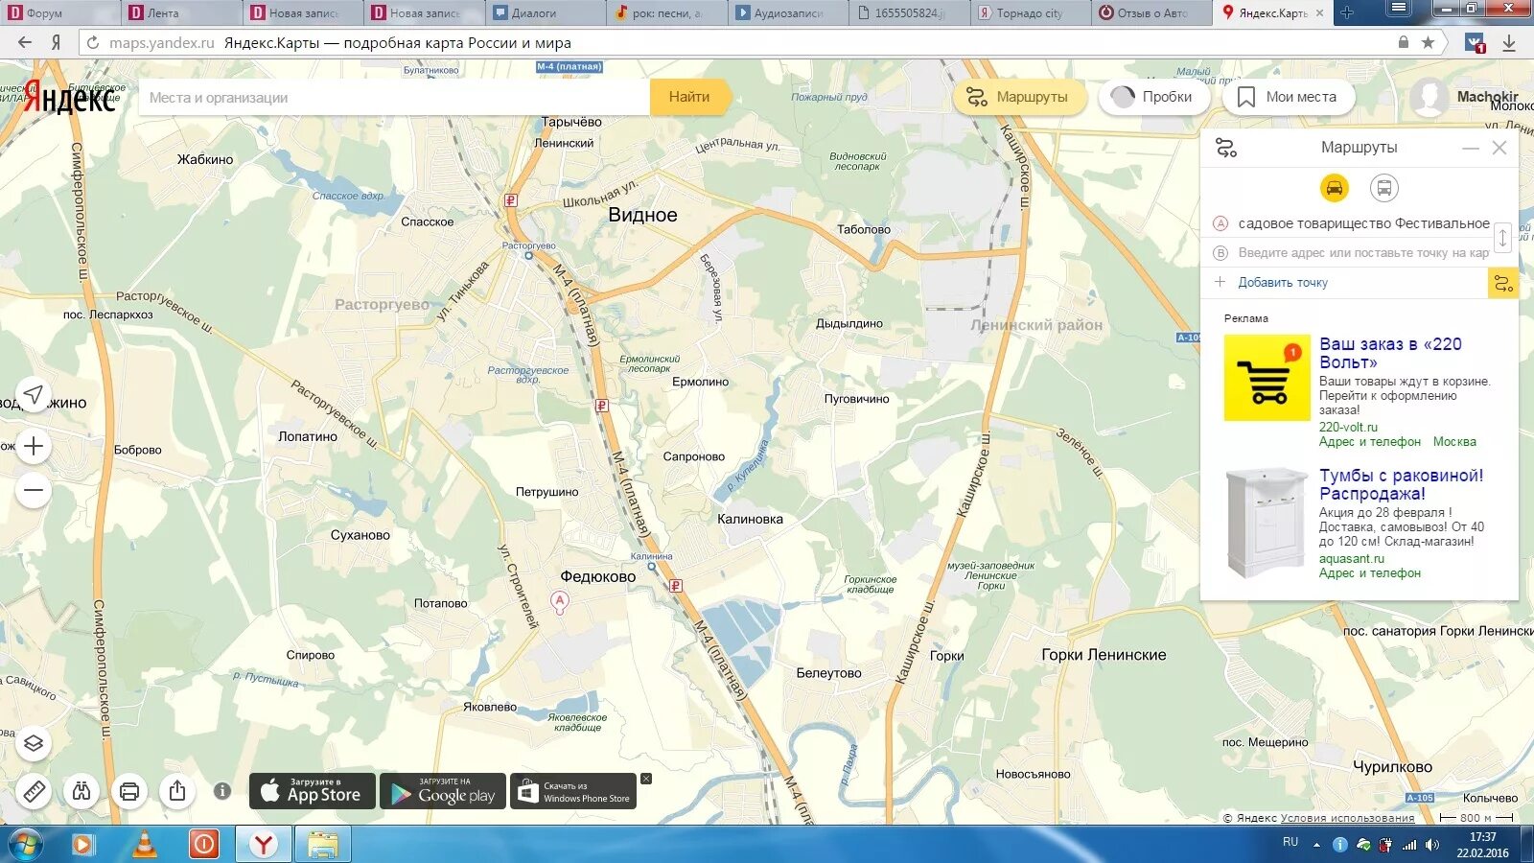Image resolution: width=1534 pixels, height=863 pixels.
Task: Click the Найти search button
Action: pyautogui.click(x=690, y=97)
